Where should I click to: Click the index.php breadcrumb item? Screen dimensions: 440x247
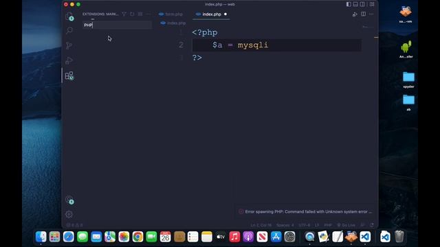click(173, 23)
